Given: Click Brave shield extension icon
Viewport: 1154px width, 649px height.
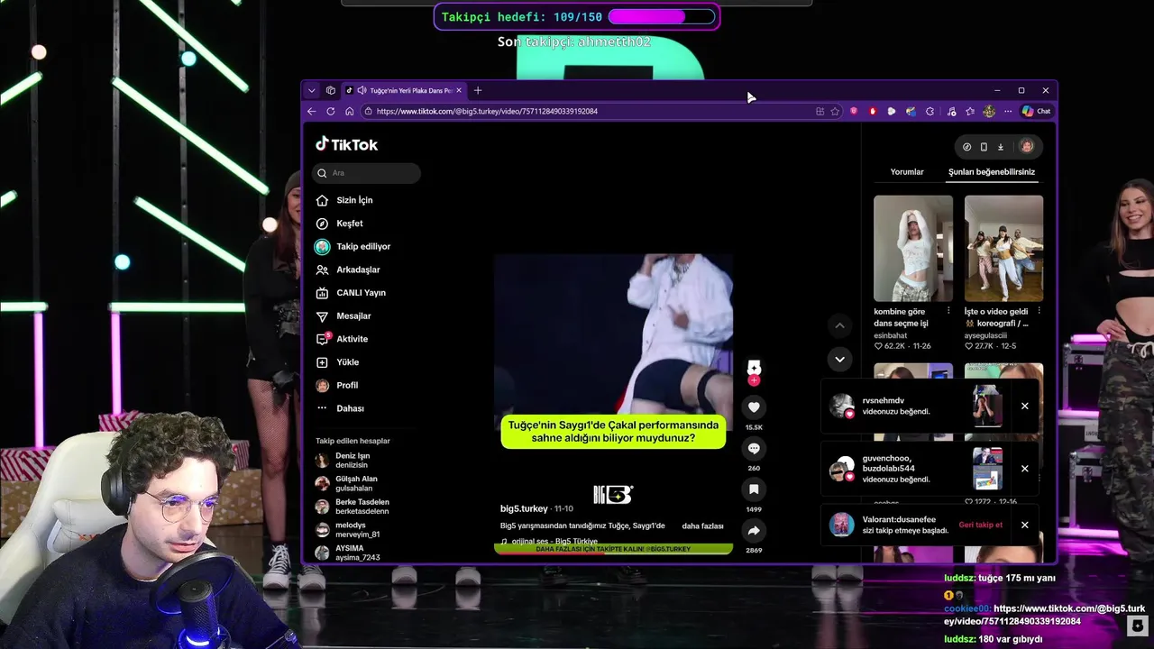Looking at the screenshot, I should pos(854,111).
